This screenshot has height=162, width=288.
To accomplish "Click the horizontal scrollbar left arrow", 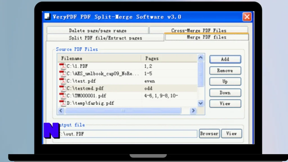I will [61, 111].
